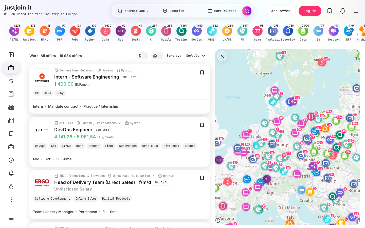Image resolution: width=365 pixels, height=228 pixels.
Task: Click the Add offer button
Action: coord(281,11)
